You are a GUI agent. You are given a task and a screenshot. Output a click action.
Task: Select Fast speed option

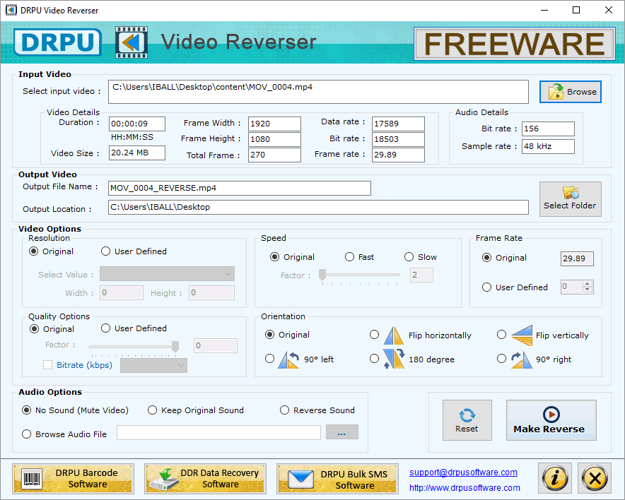349,257
